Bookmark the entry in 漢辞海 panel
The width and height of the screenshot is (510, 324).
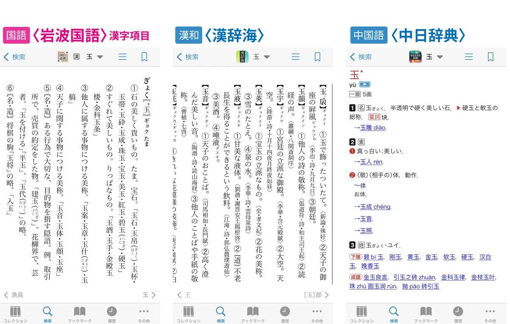[x=317, y=57]
